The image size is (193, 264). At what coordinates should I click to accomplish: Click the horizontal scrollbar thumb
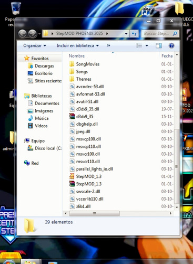coord(94,213)
